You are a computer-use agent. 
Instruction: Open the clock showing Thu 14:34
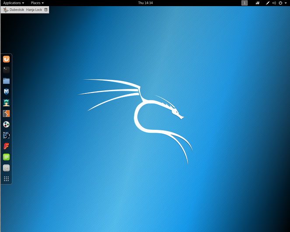[145, 3]
